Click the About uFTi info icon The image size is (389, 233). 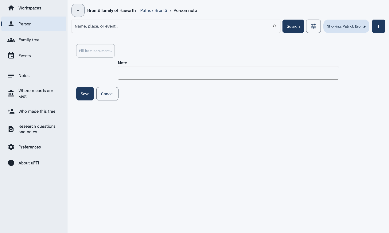click(x=11, y=163)
